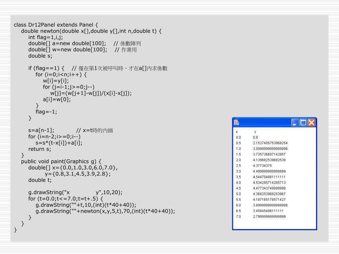Select the value 2.799999999999999
The height and width of the screenshot is (254, 339).
[x=269, y=216]
